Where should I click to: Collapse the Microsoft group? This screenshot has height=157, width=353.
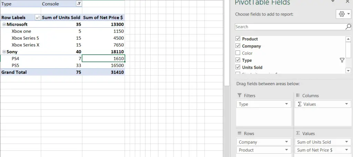pyautogui.click(x=4, y=24)
